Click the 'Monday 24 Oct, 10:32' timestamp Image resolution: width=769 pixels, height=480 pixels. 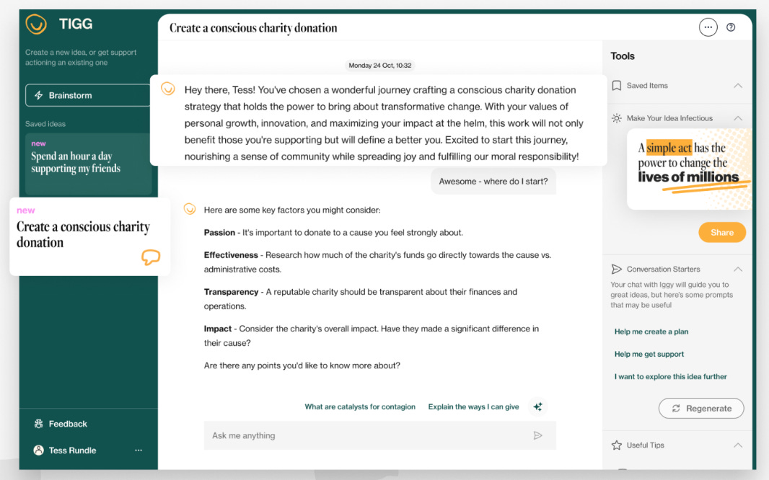click(x=380, y=65)
